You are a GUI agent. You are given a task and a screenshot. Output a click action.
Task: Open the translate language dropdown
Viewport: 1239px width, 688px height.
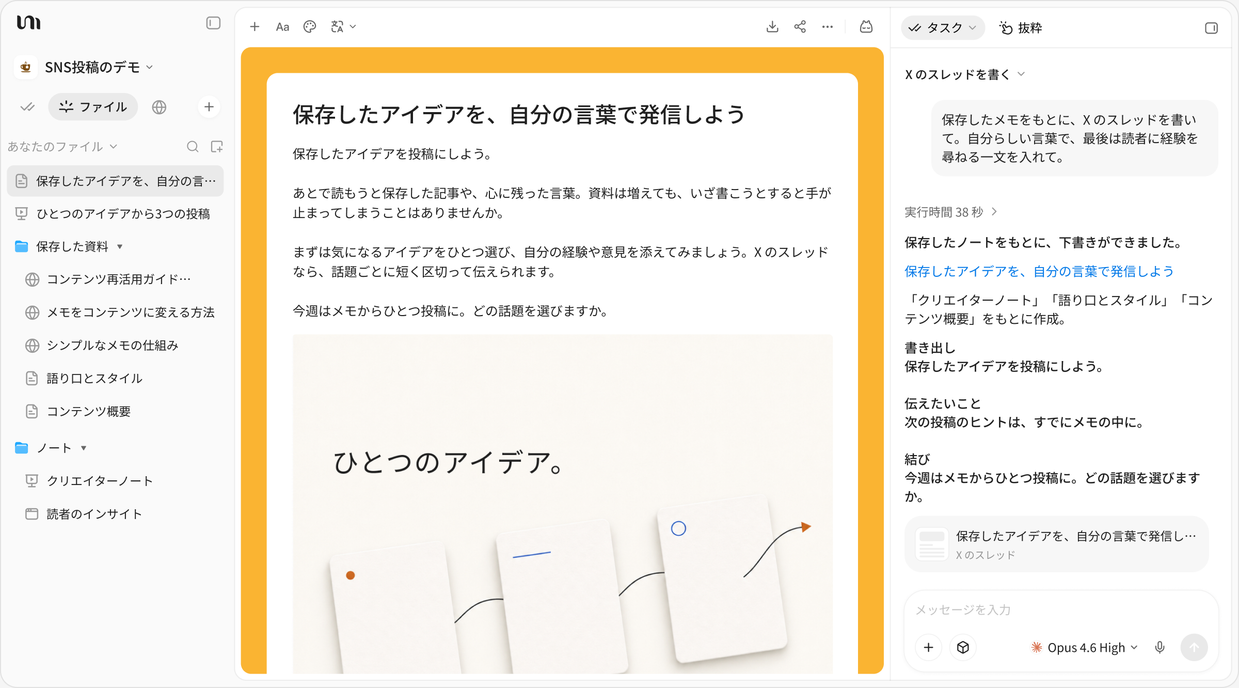point(343,27)
